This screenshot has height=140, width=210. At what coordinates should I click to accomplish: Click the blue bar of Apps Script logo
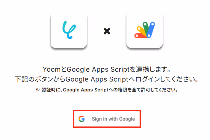[x=151, y=30]
